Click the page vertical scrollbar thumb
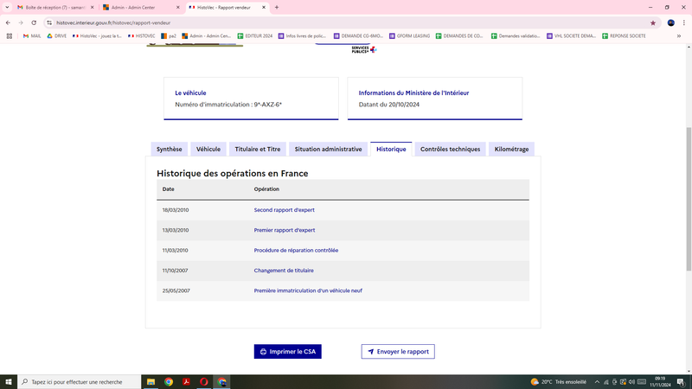Viewport: 692px width, 389px height. point(689,199)
